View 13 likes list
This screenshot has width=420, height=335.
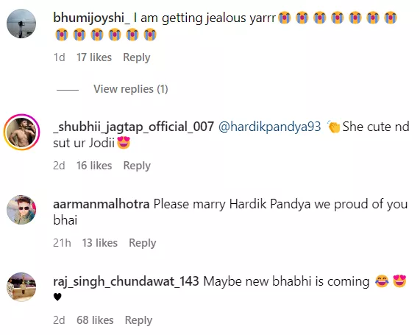[99, 243]
